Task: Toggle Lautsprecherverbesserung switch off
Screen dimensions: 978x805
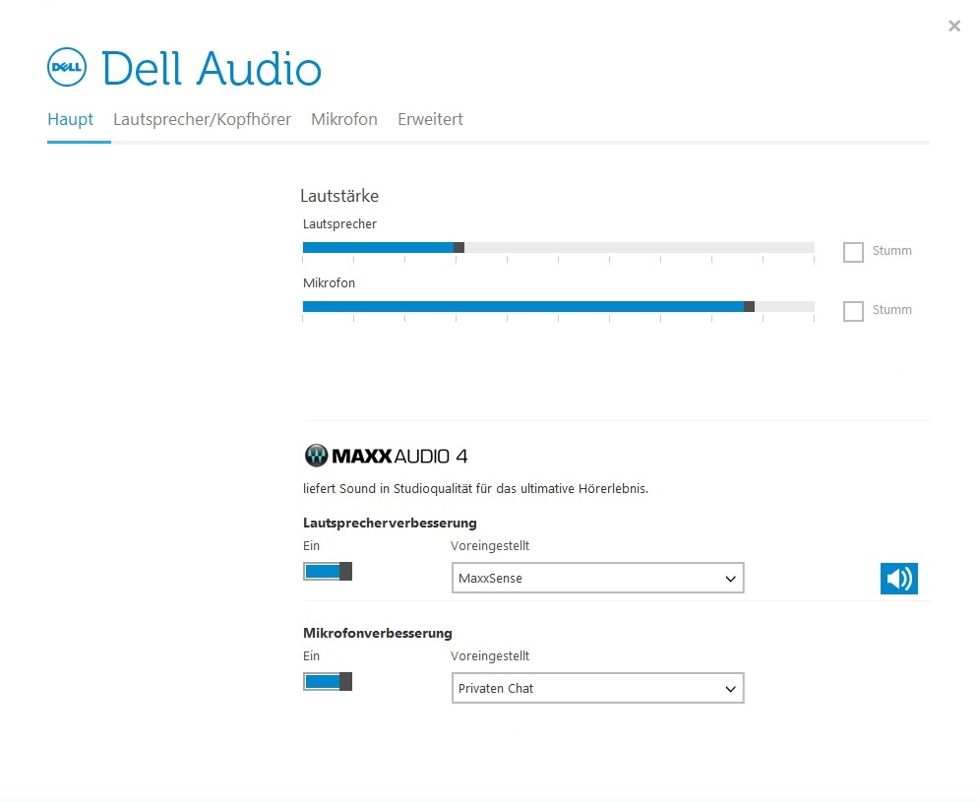Action: (x=328, y=571)
